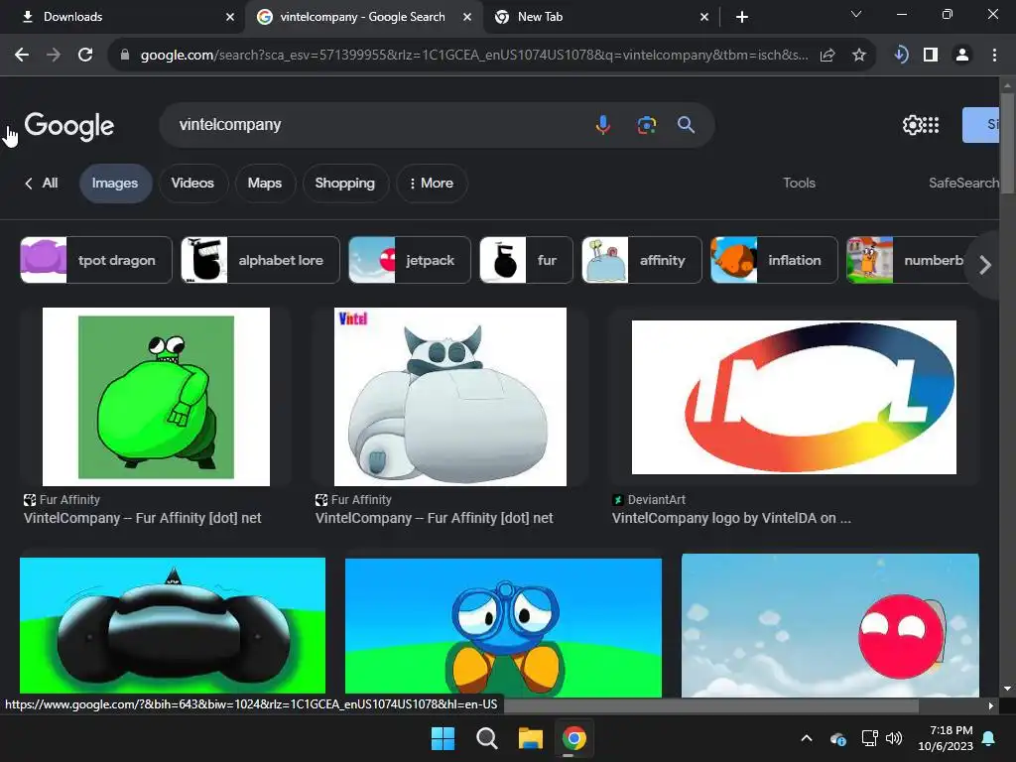
Task: Open the green character image result
Action: [x=156, y=397]
